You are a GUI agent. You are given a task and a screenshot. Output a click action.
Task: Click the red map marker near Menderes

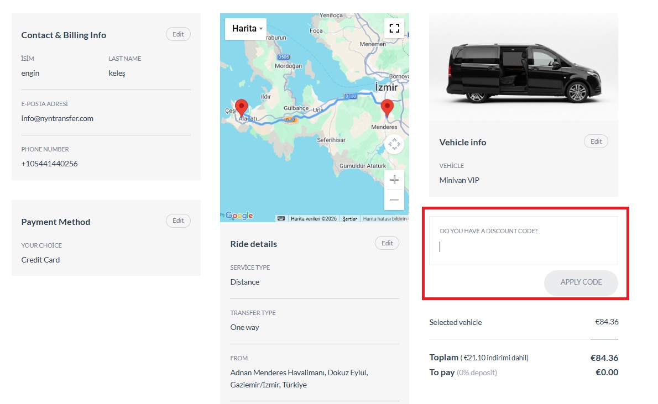tap(387, 107)
